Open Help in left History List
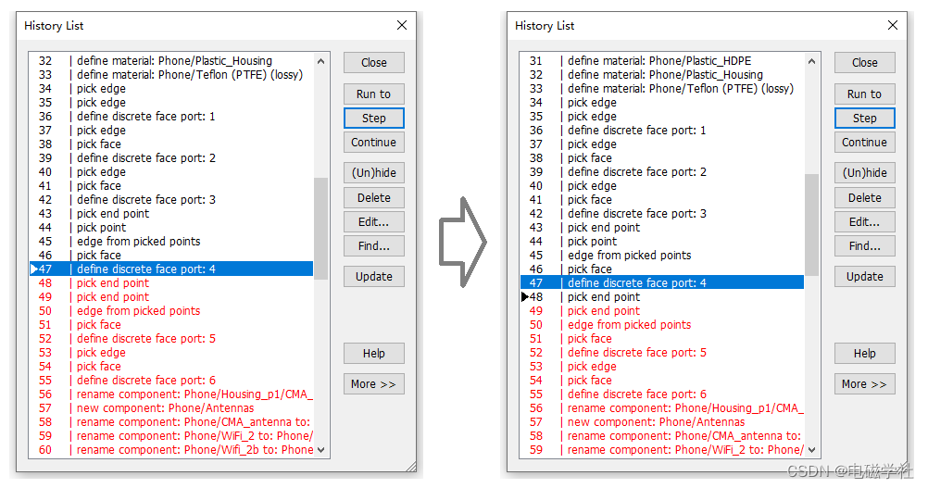 373,353
